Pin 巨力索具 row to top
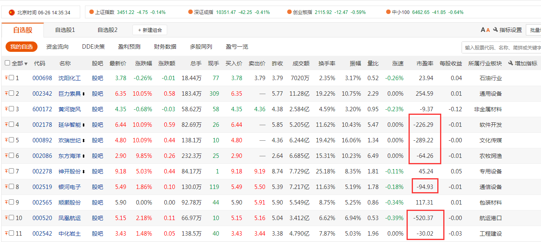The height and width of the screenshot is (242, 541). click(6, 93)
